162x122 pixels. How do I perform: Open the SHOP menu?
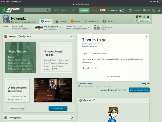coord(56,10)
